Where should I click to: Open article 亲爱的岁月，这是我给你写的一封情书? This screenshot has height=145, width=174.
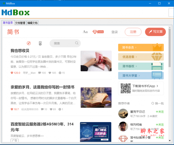click(42, 87)
